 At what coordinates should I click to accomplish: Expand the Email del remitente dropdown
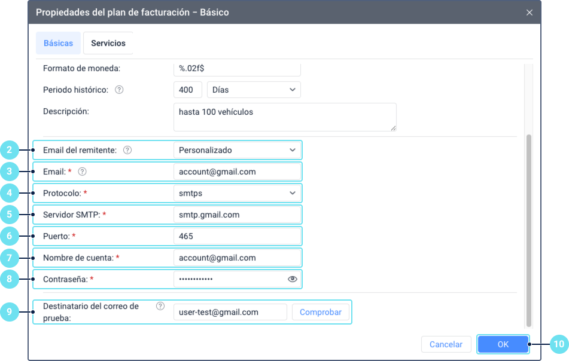point(237,150)
